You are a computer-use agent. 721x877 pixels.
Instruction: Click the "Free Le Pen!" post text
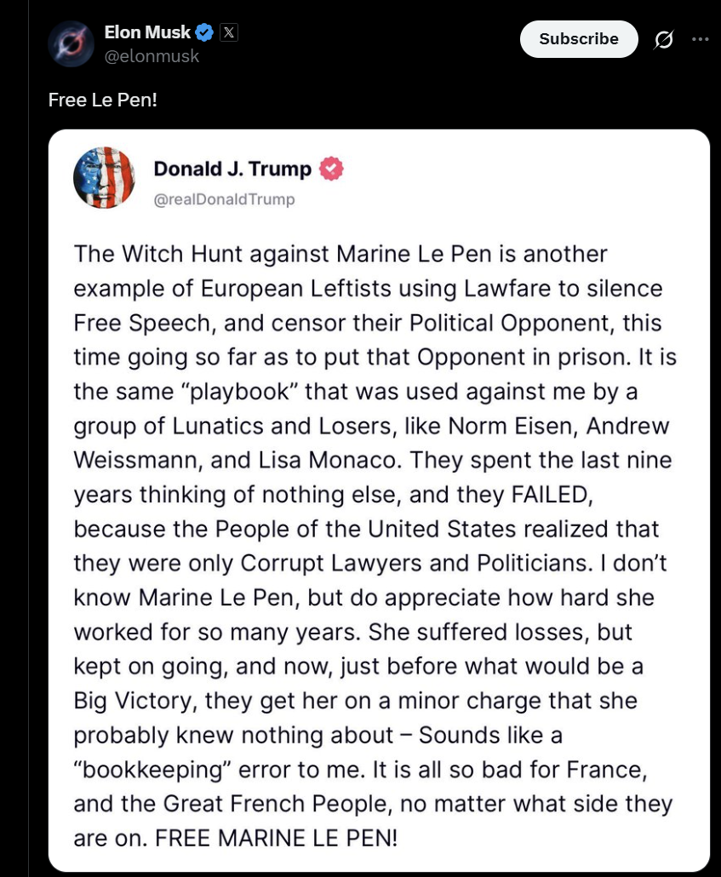103,100
